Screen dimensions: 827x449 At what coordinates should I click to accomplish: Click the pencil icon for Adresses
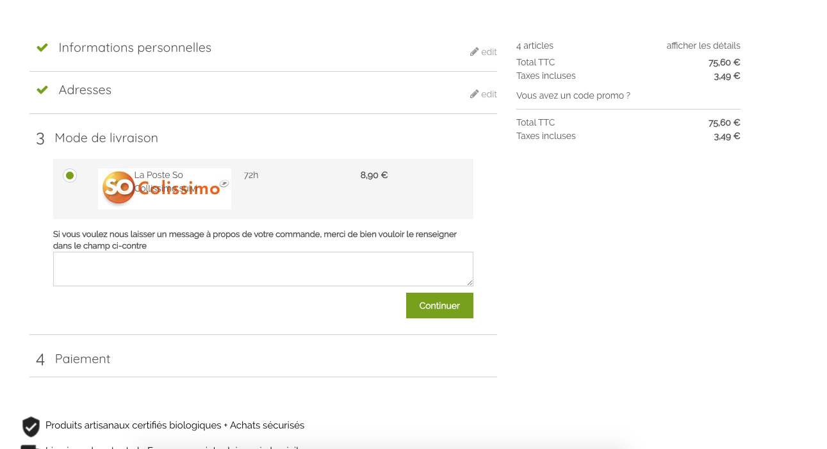tap(475, 94)
